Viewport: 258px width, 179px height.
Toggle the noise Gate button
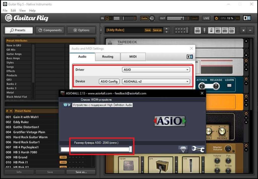[144, 18]
